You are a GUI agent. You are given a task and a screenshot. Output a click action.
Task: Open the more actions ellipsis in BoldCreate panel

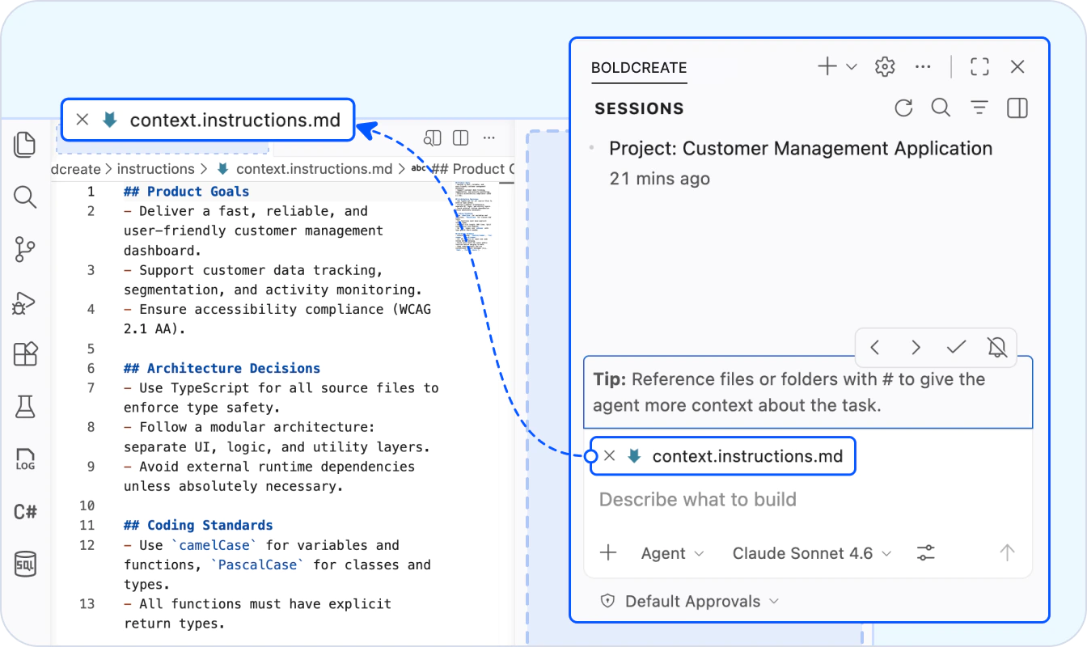923,67
